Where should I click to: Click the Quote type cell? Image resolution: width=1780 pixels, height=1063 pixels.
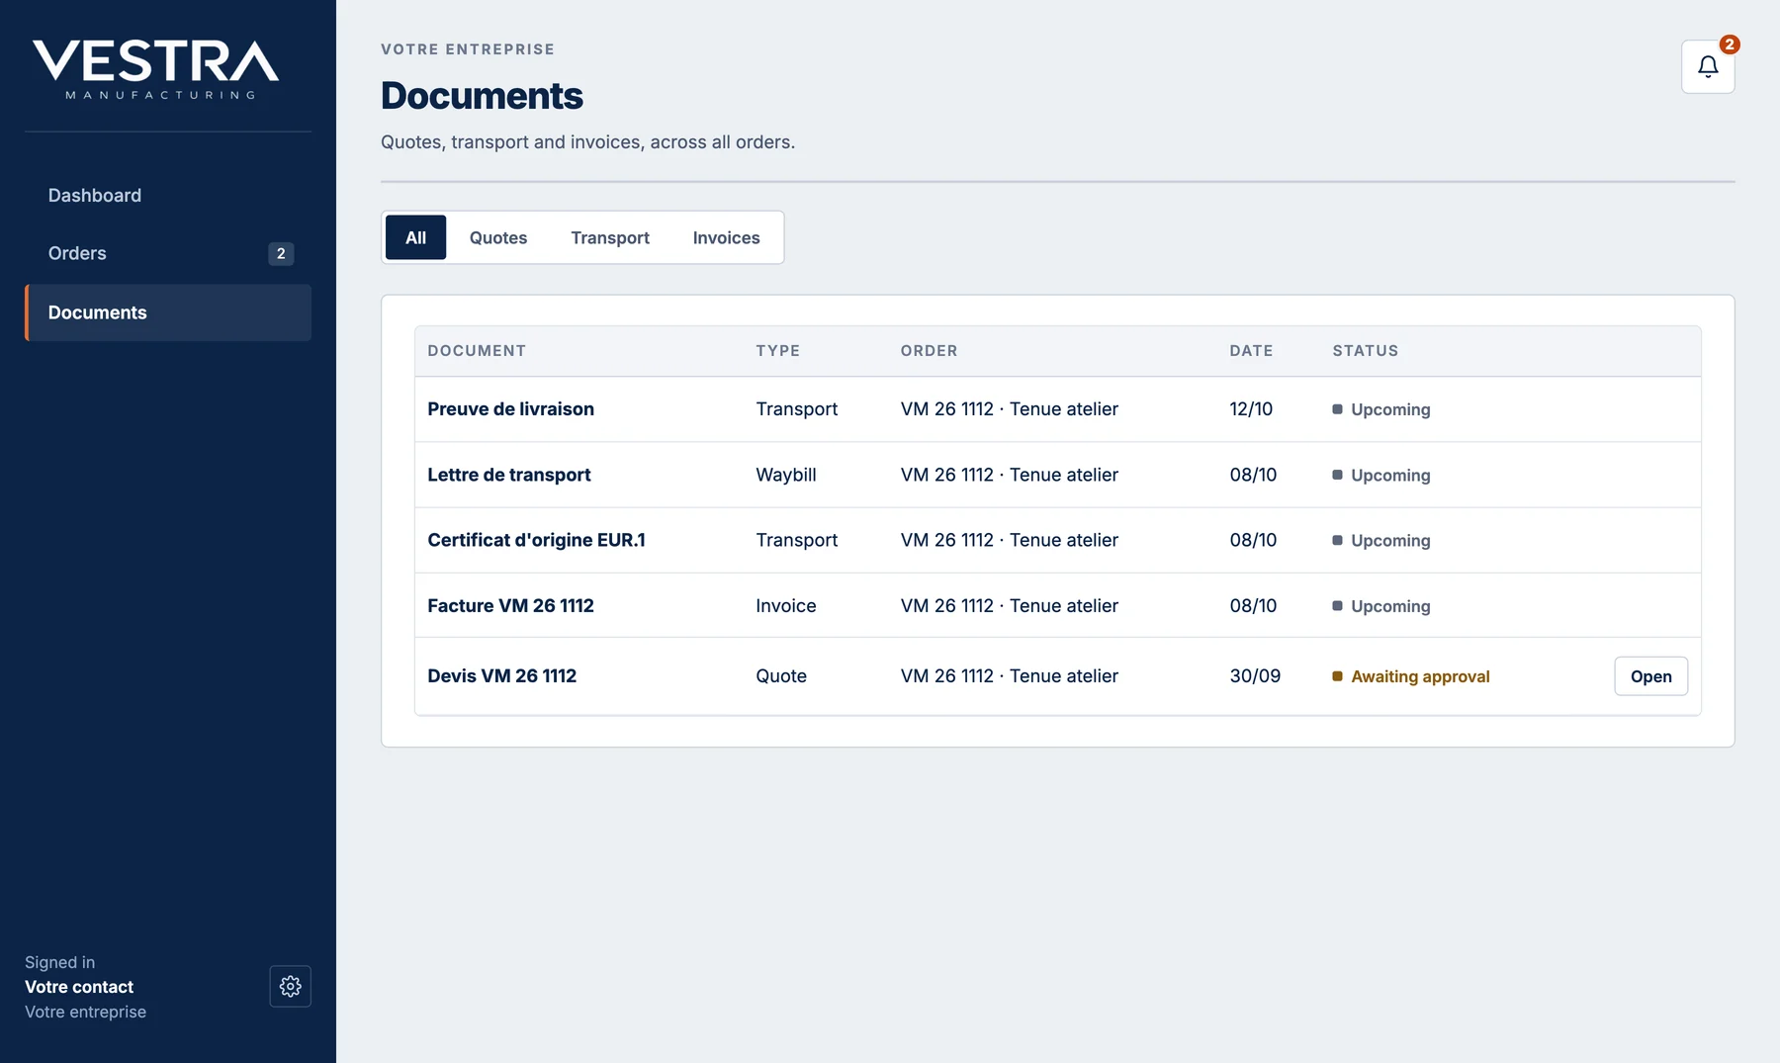[781, 676]
